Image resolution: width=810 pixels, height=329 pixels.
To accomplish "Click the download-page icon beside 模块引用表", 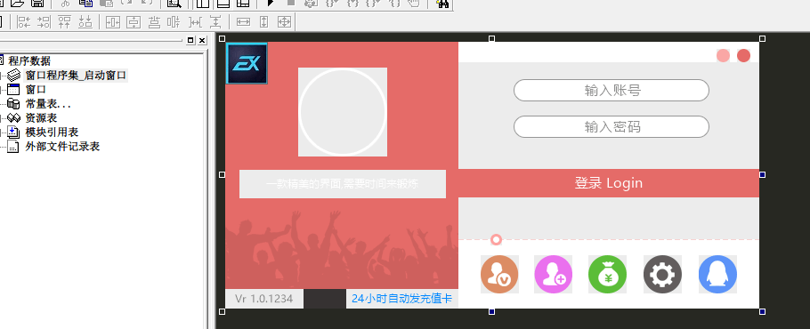I will [x=14, y=132].
